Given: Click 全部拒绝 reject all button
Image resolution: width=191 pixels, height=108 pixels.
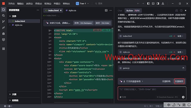Looking at the screenshot, I should [x=166, y=81].
